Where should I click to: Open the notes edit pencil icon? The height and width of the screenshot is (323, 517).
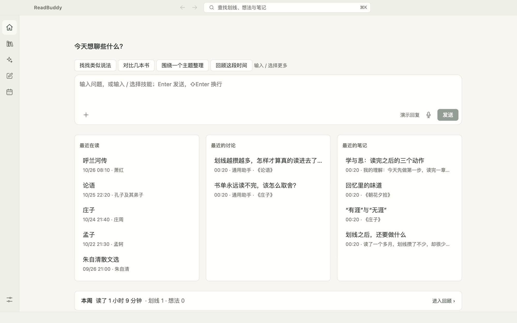(x=10, y=76)
